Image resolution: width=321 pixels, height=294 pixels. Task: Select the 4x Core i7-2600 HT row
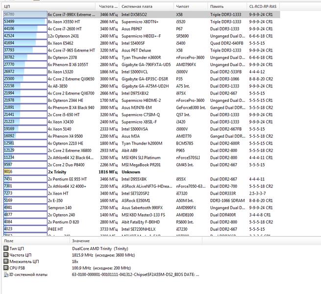[142, 29]
